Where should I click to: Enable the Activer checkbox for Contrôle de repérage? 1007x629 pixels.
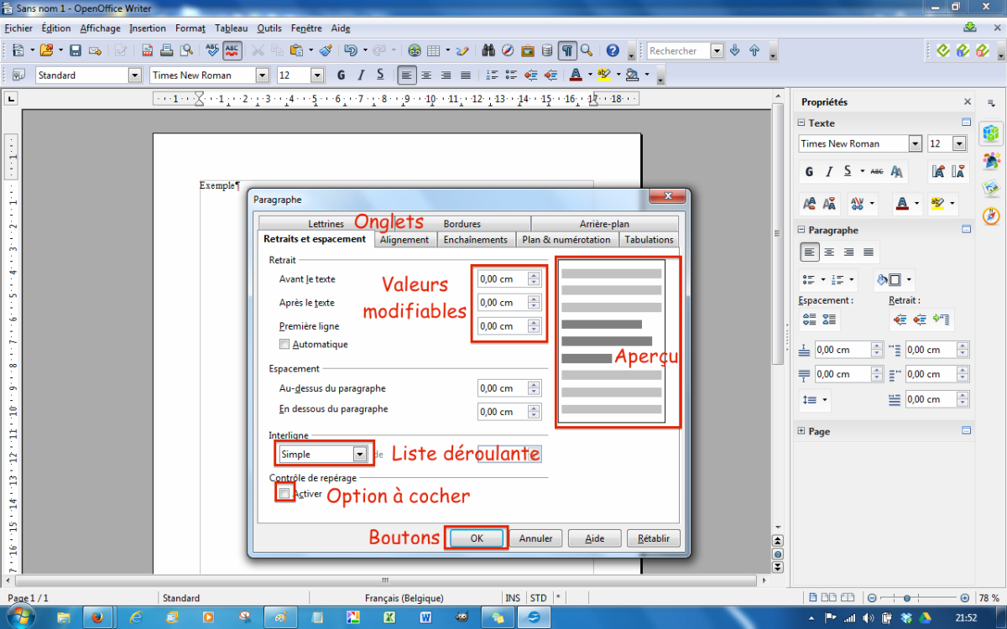pyautogui.click(x=285, y=494)
